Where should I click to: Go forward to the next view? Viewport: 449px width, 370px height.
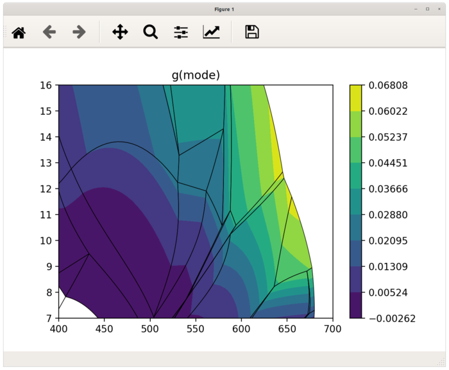tap(79, 32)
